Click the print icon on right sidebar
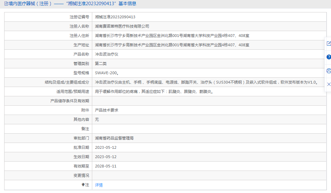Screen dimensions: 331x193 (x=329, y=71)
